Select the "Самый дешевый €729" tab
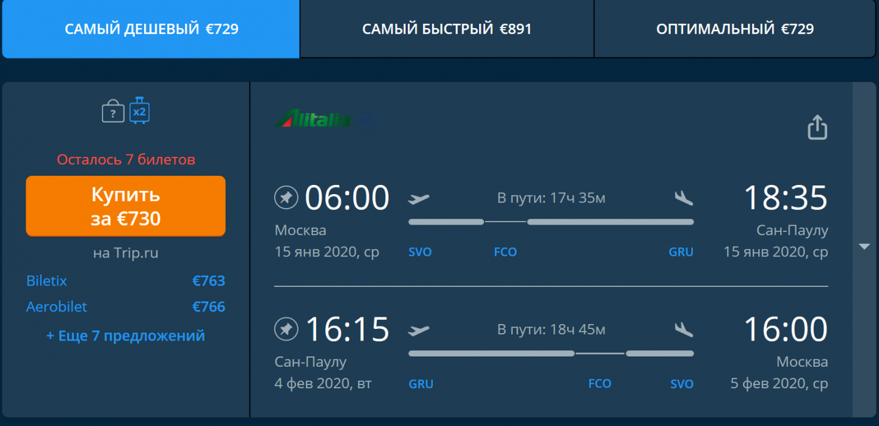 pos(151,29)
